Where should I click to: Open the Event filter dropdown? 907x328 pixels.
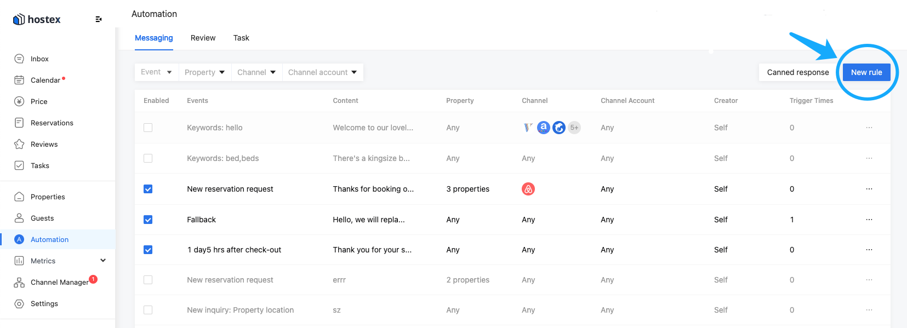click(x=157, y=72)
